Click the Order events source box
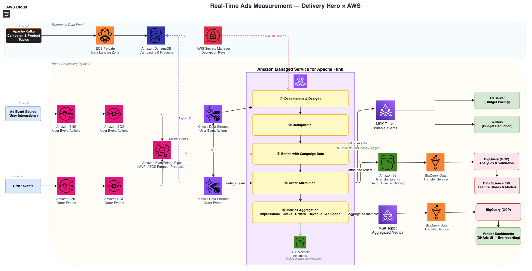532x271 pixels. [x=23, y=186]
